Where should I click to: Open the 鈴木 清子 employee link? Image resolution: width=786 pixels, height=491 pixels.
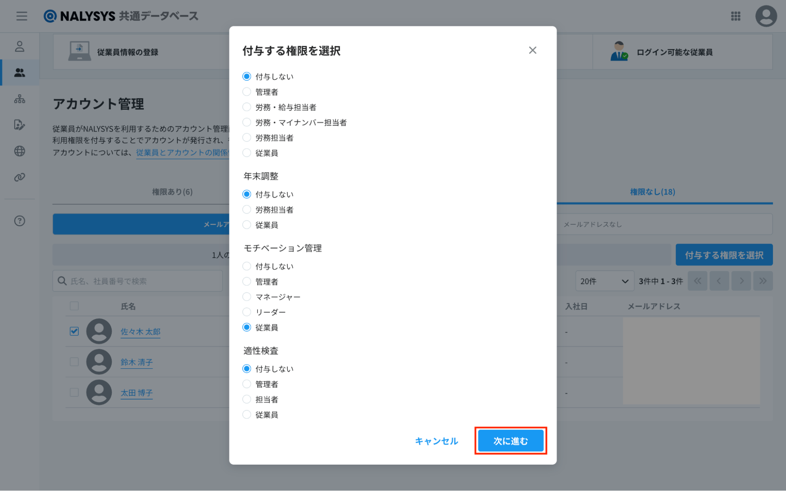tap(136, 362)
